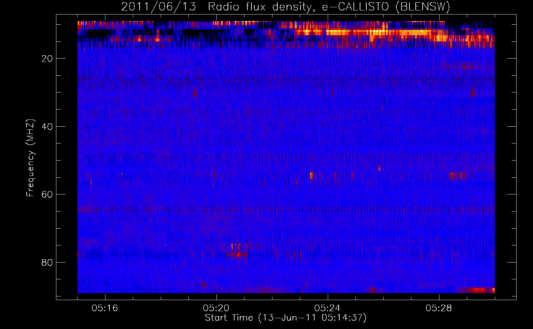
Task: Click the "Start Time (13-Jun-11 05:14:37)" axis label
Action: tap(286, 318)
